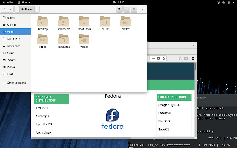Screen dimensions: 237x148
Task: Open the Files hamburger menu
Action: coord(134,9)
